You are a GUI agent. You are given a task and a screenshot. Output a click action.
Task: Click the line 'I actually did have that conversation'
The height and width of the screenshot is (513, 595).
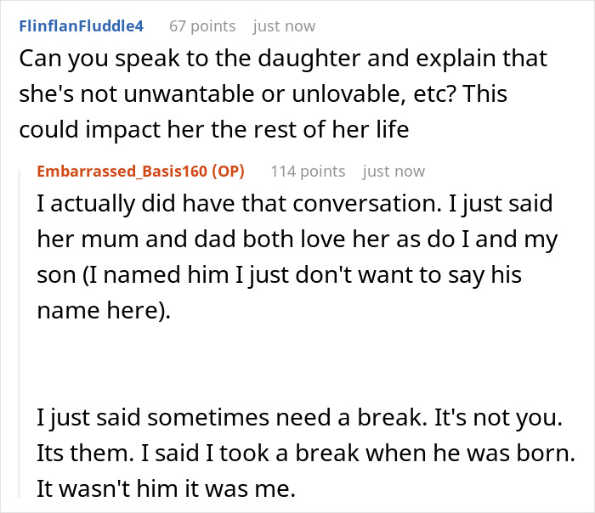pyautogui.click(x=294, y=205)
